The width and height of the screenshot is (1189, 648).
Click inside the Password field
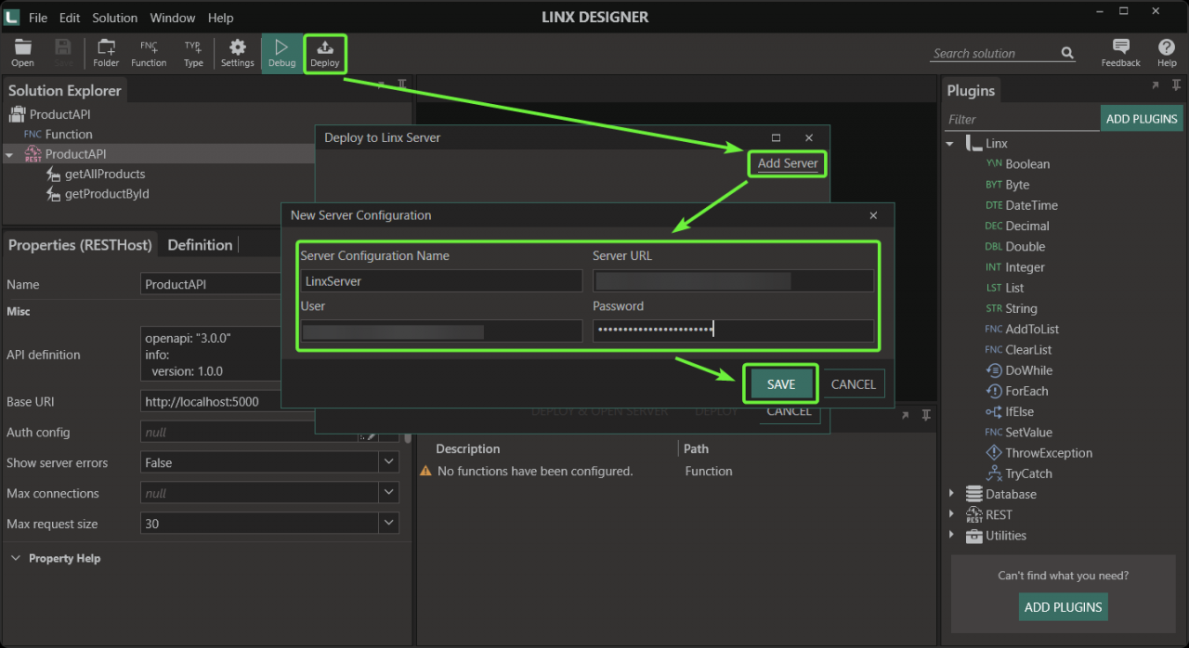point(733,330)
